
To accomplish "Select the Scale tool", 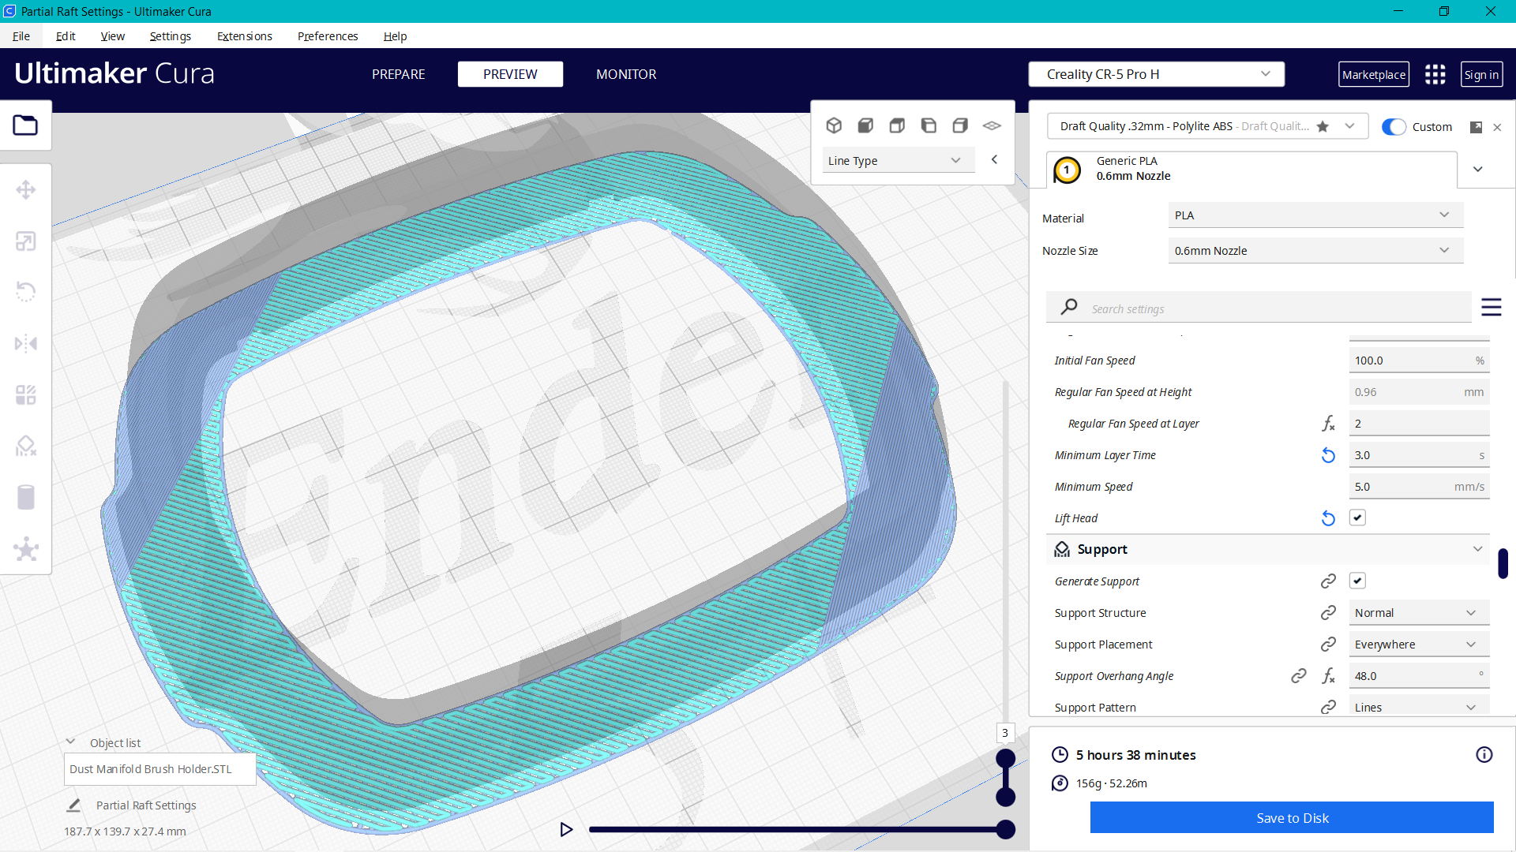I will 26,241.
